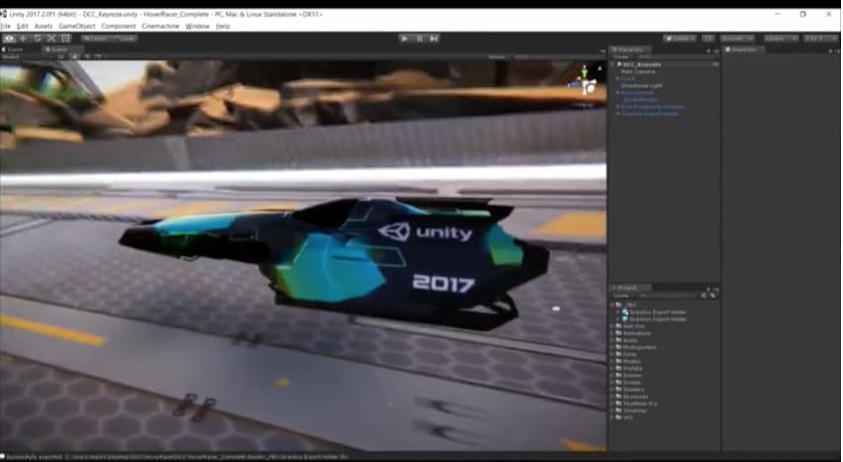This screenshot has height=462, width=843.
Task: Open the Shaders folder
Action: point(630,389)
